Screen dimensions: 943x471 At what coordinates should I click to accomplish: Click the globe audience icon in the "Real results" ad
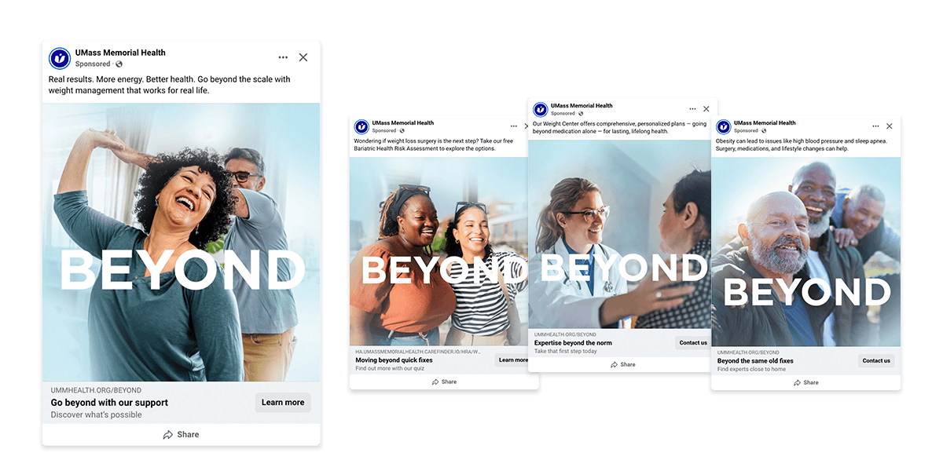[119, 64]
